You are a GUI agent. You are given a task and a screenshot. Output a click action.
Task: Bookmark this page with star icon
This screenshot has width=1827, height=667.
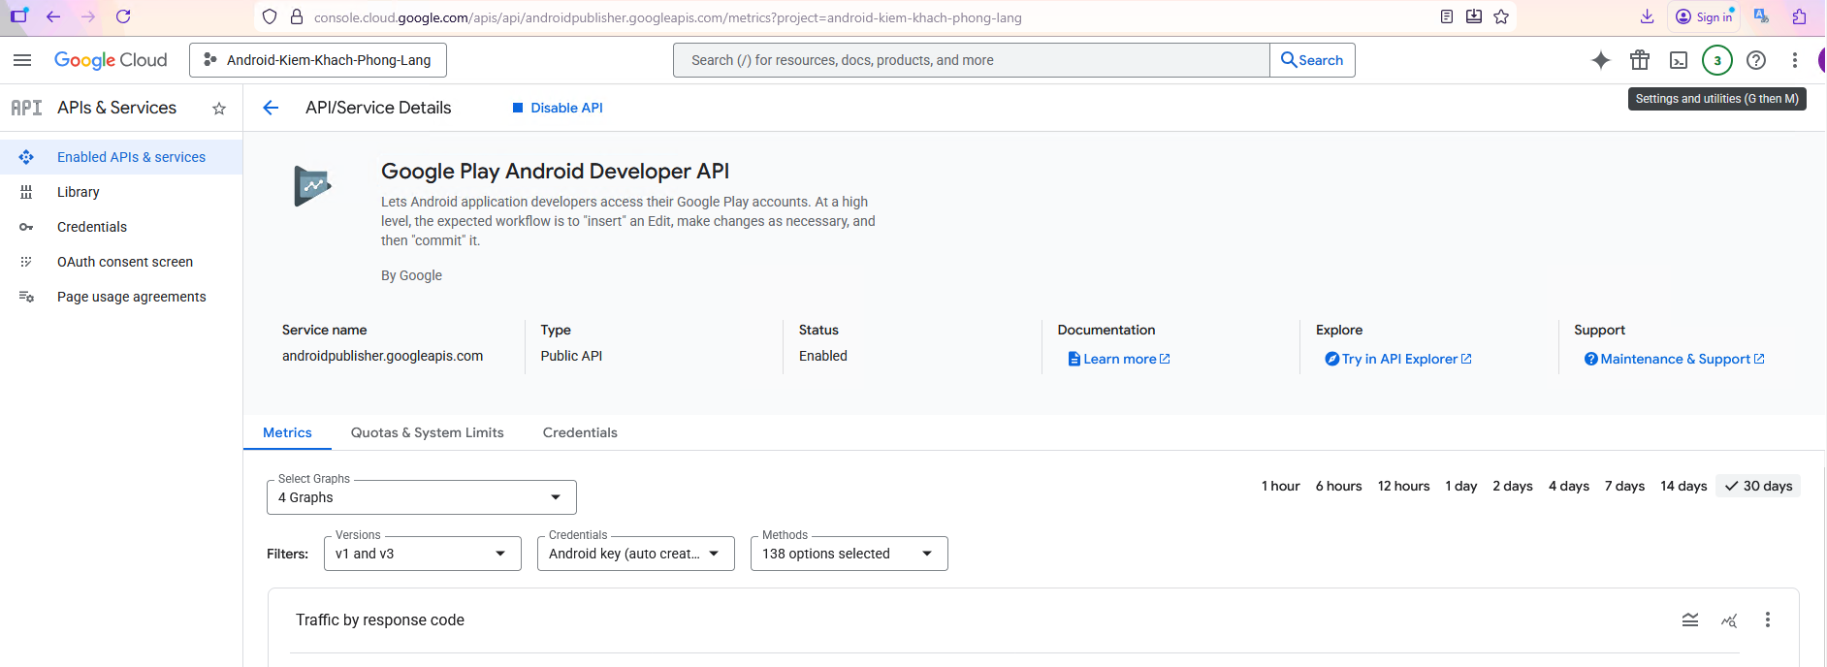pos(1501,16)
